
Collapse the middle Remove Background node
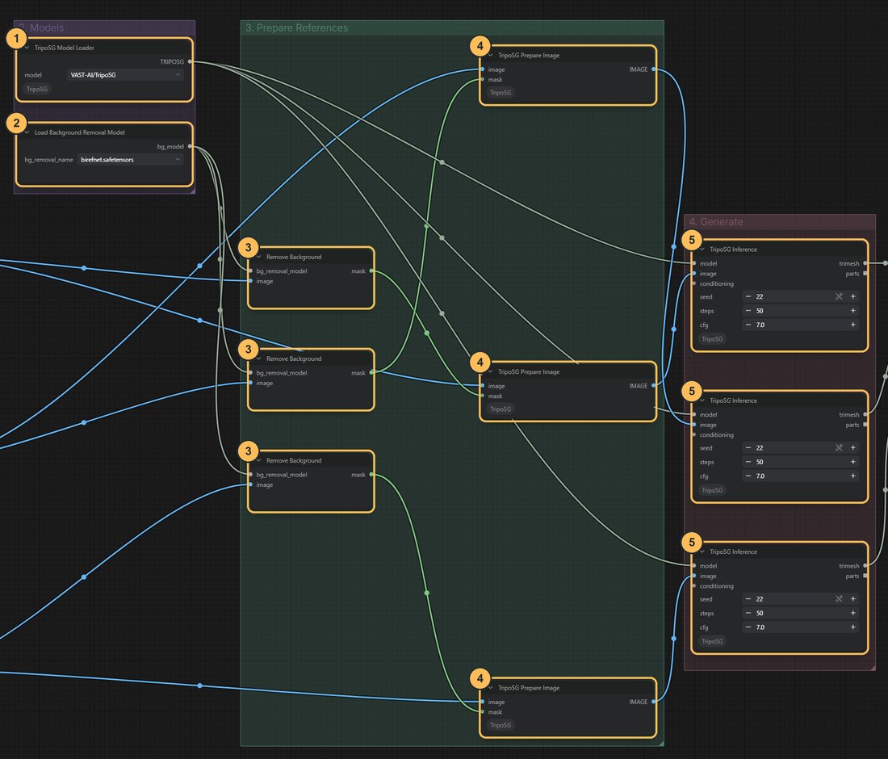[x=259, y=359]
